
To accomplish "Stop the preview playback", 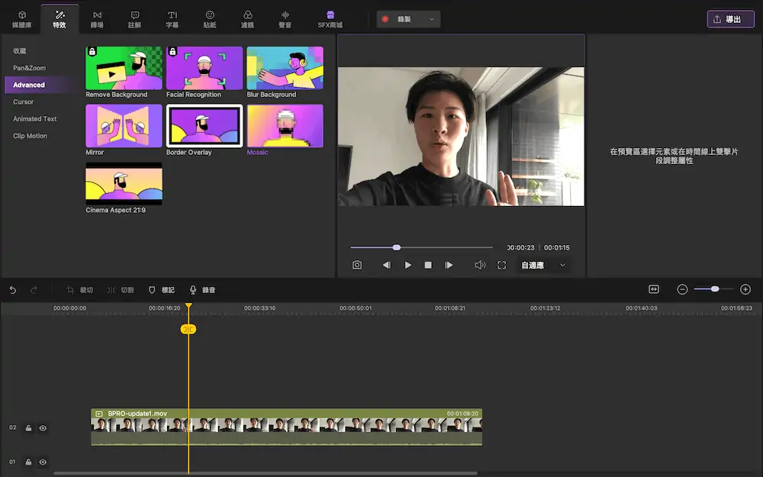I will (x=428, y=265).
